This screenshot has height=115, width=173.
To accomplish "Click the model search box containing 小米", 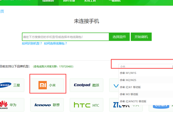I will click(146, 66).
